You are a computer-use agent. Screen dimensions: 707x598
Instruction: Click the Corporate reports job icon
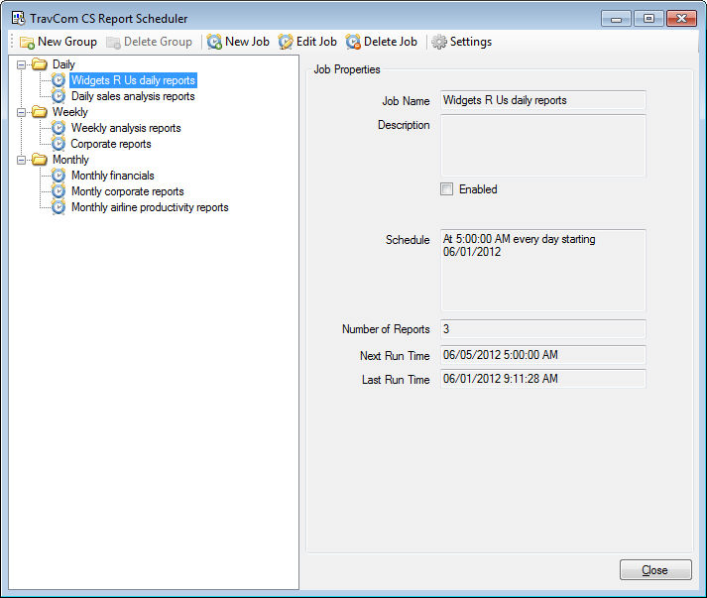tap(59, 144)
